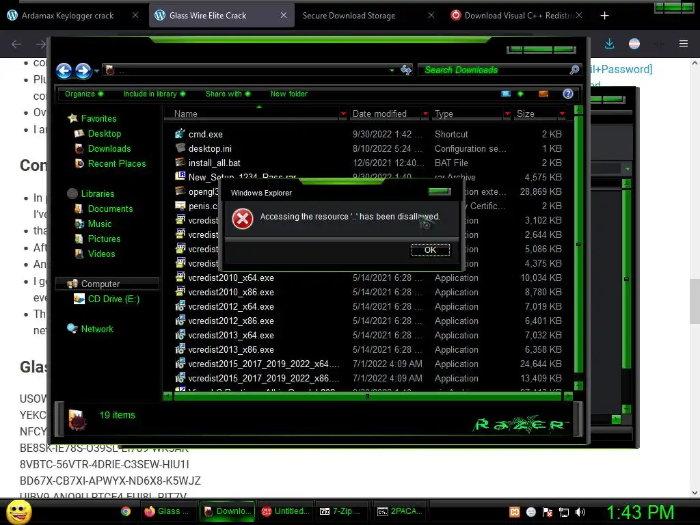Select Desktop in the Favorites list
Screen dimensions: 700x525
(104, 133)
